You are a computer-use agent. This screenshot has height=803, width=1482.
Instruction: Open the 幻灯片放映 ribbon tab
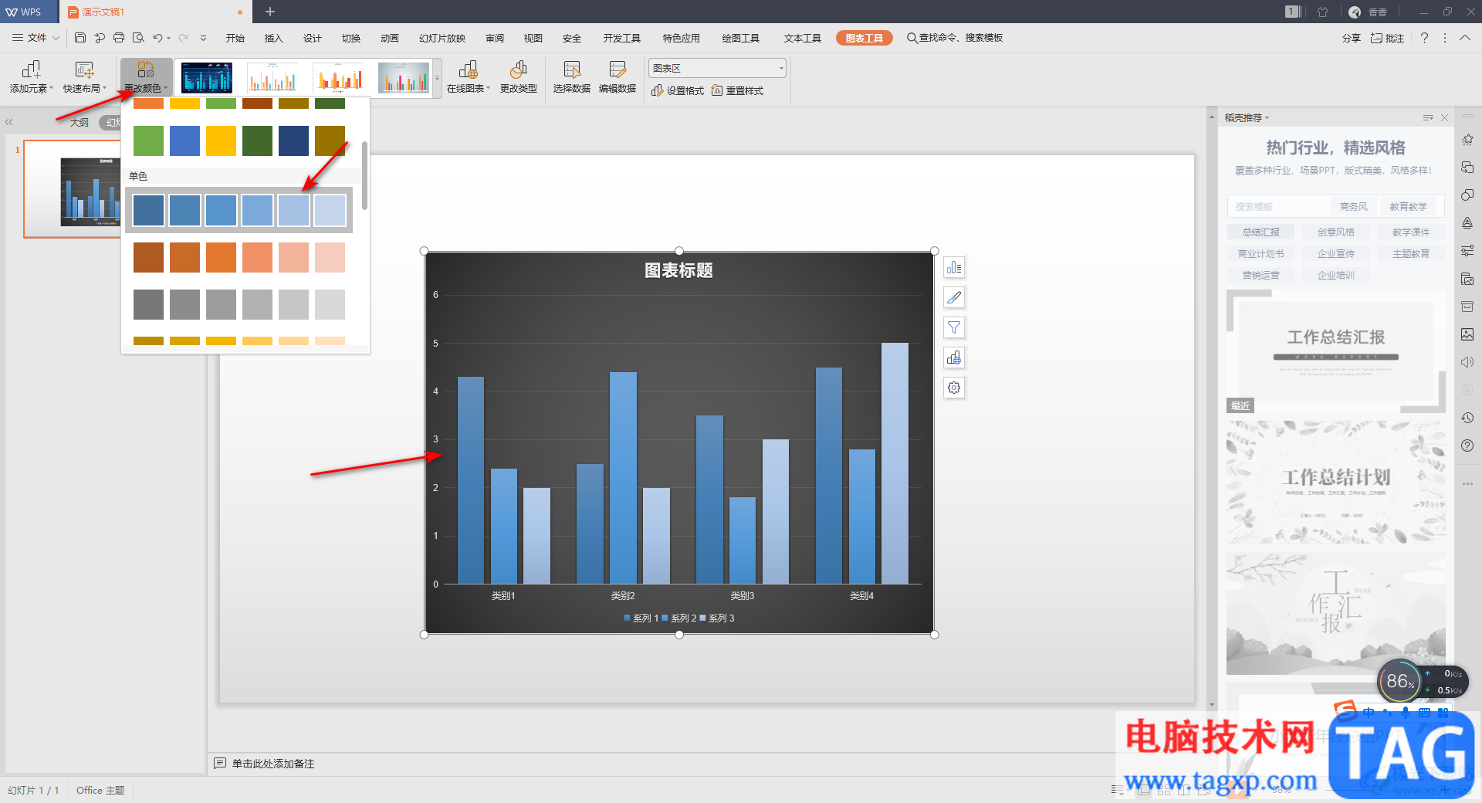(442, 38)
